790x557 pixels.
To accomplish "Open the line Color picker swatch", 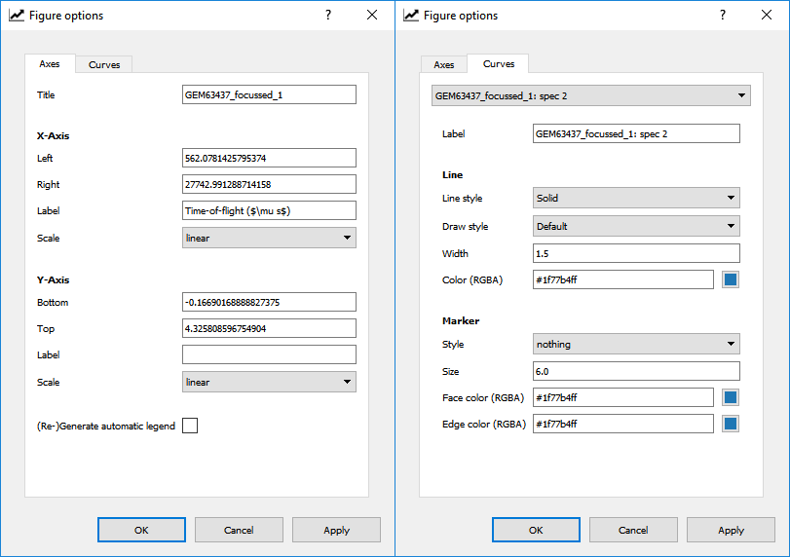I will (x=730, y=280).
